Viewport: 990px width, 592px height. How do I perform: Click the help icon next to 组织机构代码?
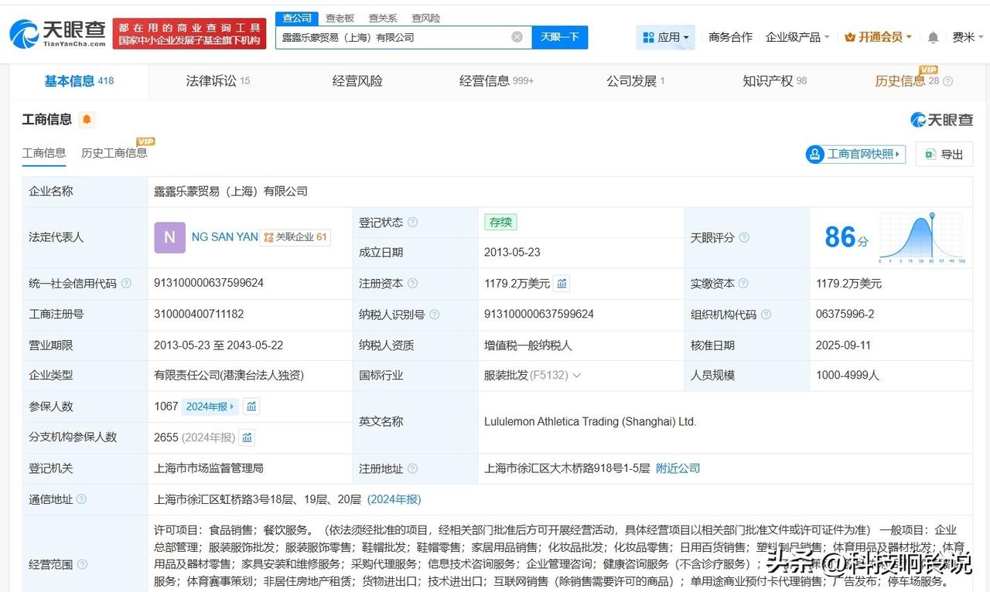point(766,315)
